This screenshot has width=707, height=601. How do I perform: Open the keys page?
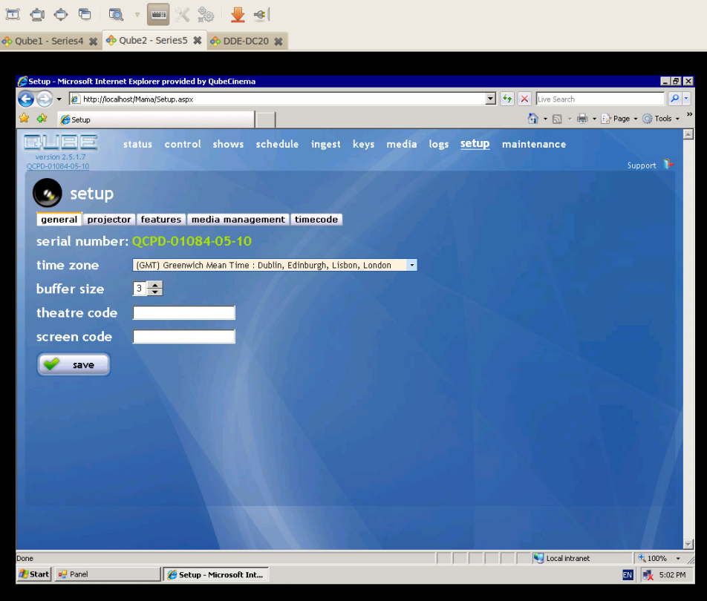click(363, 145)
